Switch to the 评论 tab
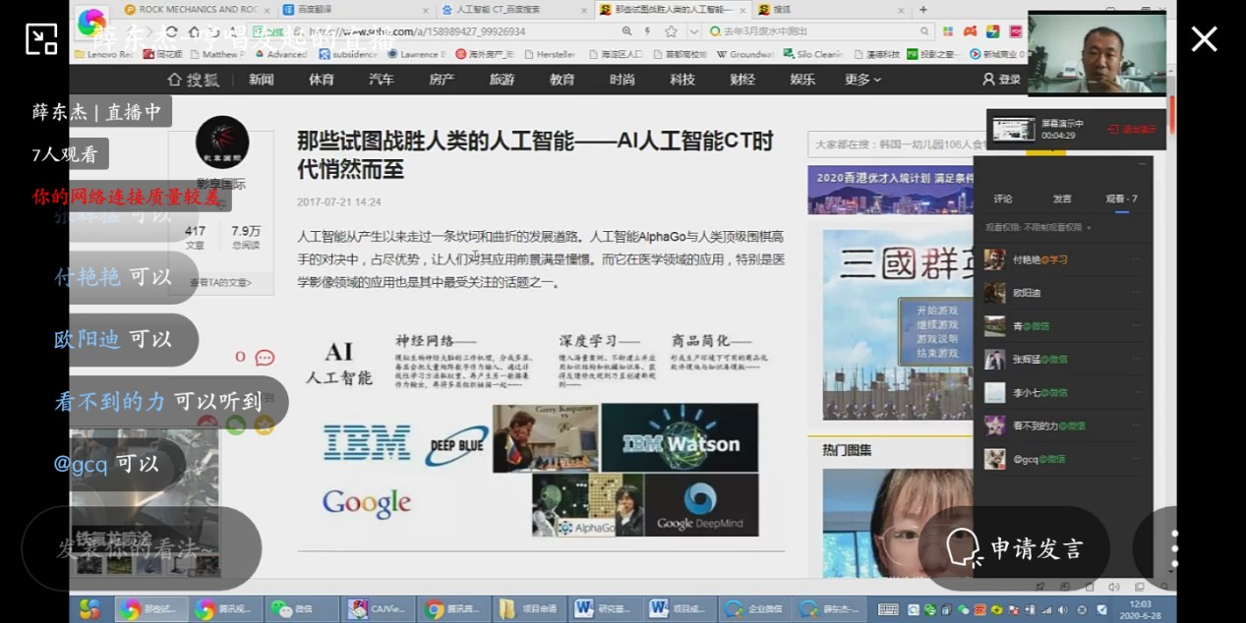Viewport: 1246px width, 623px height. click(1002, 198)
